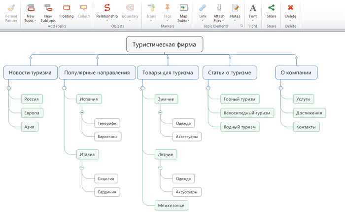This screenshot has height=212, width=345.
Task: Select the Товары для туризма topic
Action: pos(168,72)
